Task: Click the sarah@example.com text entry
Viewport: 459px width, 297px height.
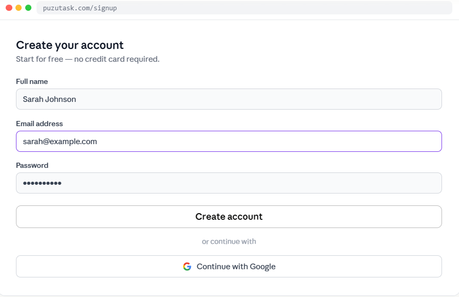Action: [x=60, y=142]
